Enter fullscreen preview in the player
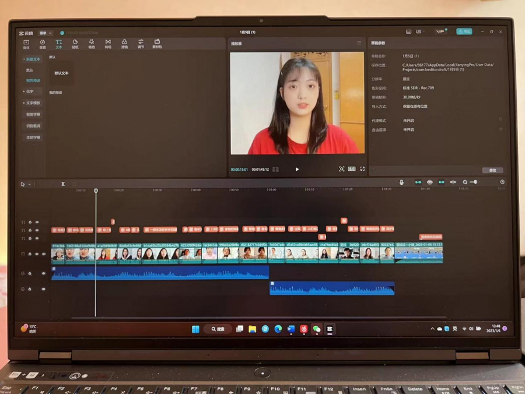Image resolution: width=525 pixels, height=394 pixels. pyautogui.click(x=362, y=169)
